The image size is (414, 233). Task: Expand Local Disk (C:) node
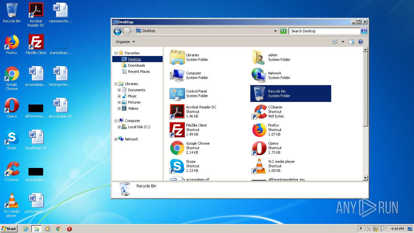119,127
